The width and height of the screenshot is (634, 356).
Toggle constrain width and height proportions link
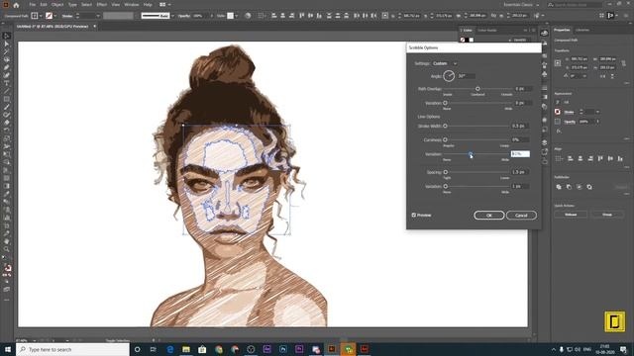click(x=623, y=63)
